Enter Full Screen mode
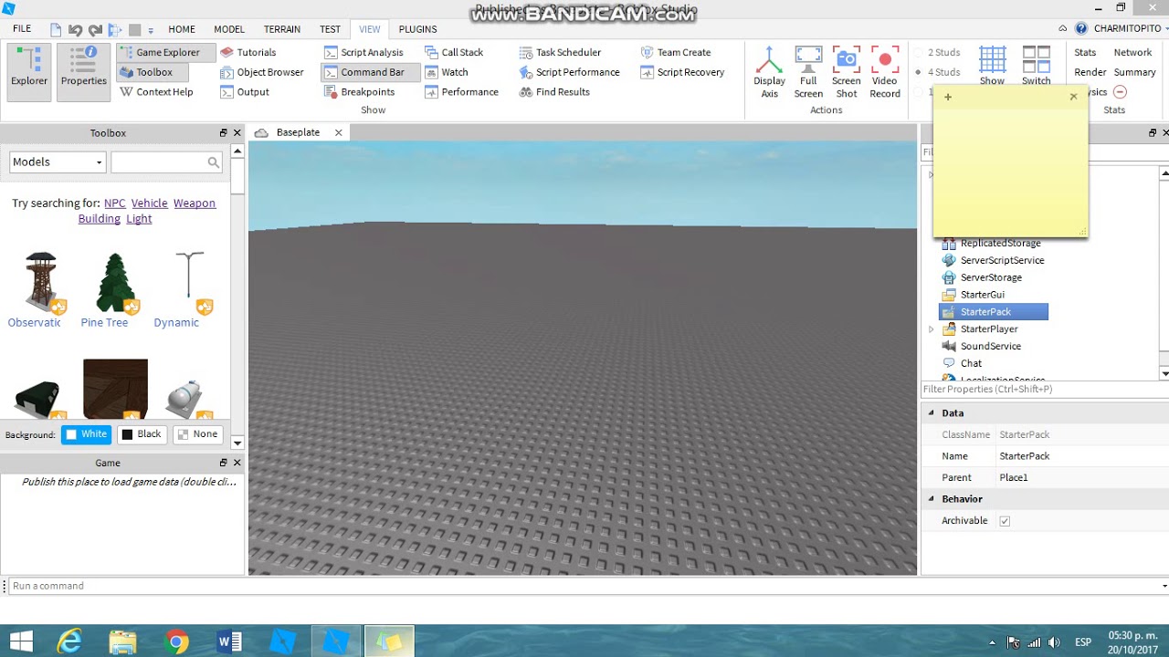The image size is (1169, 657). click(x=808, y=72)
